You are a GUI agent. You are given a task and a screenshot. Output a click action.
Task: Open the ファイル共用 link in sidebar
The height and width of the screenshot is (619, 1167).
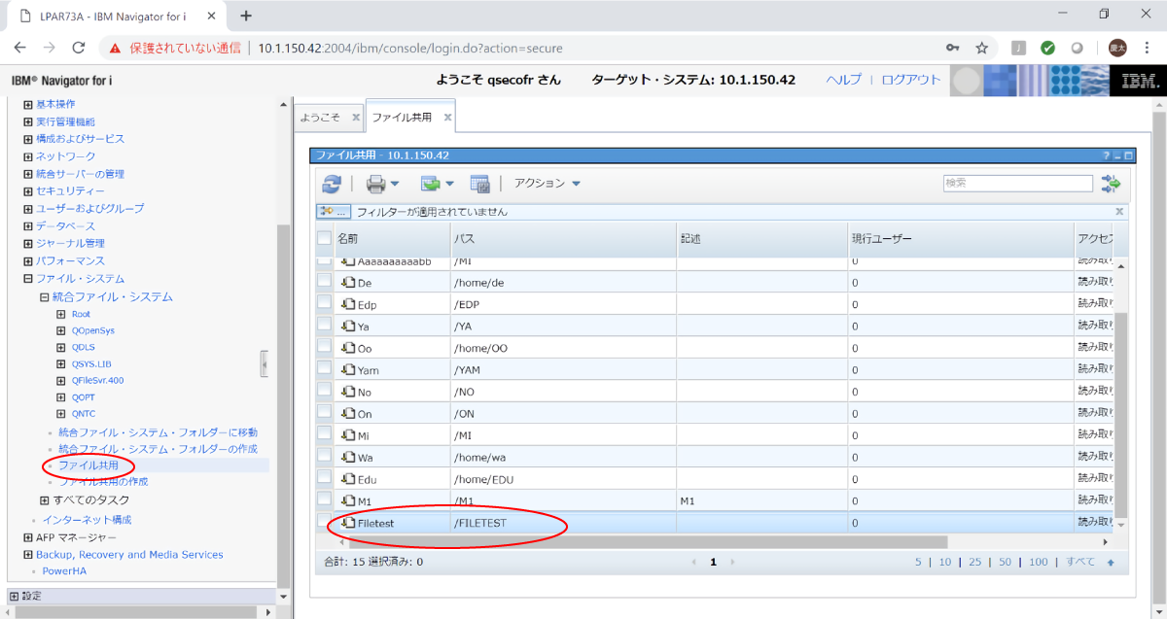pos(88,465)
